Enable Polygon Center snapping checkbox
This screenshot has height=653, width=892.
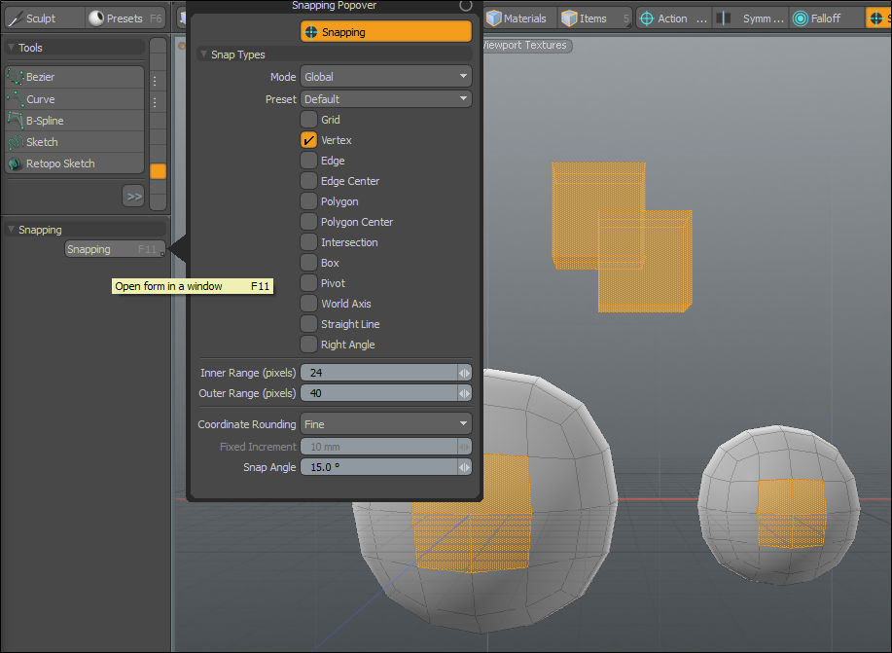(x=309, y=222)
